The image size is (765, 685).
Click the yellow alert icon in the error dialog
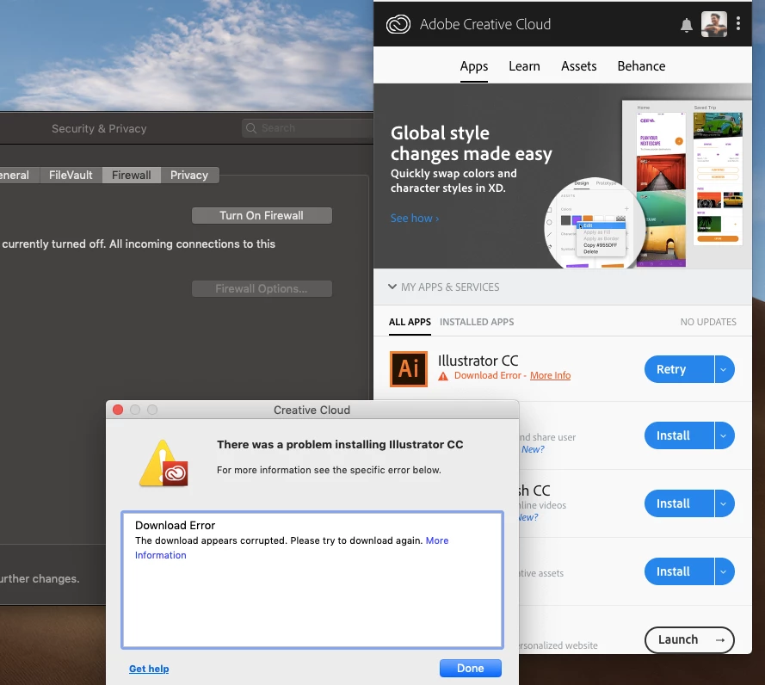(x=163, y=464)
